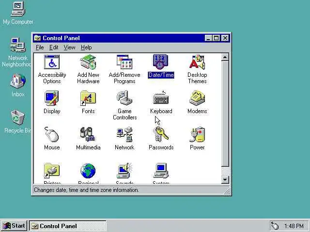
Task: Select the Modems icon
Action: (x=197, y=98)
